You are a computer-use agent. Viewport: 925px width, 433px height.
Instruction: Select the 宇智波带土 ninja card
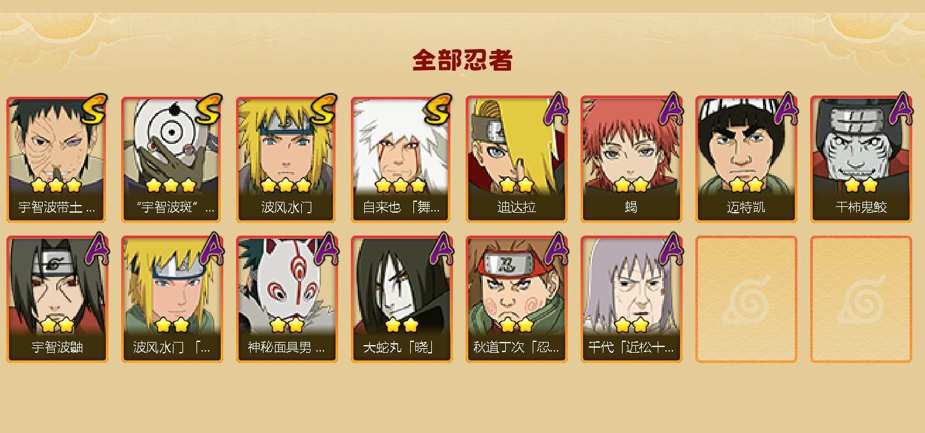57,159
